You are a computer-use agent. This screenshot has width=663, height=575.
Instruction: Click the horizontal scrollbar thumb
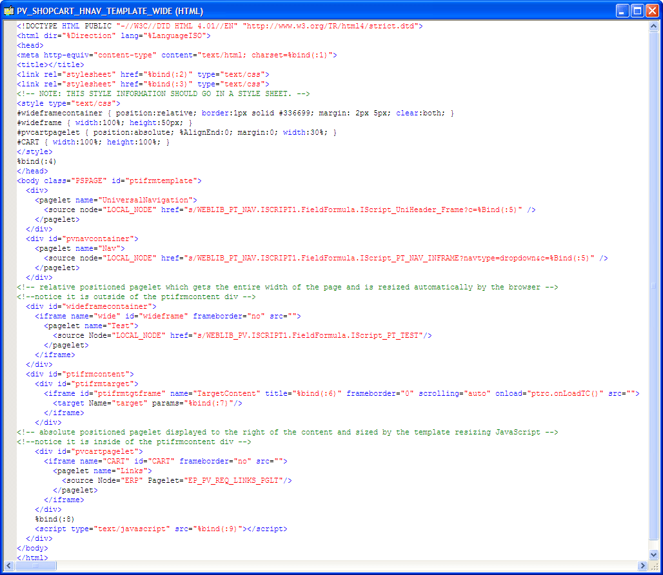coord(35,565)
